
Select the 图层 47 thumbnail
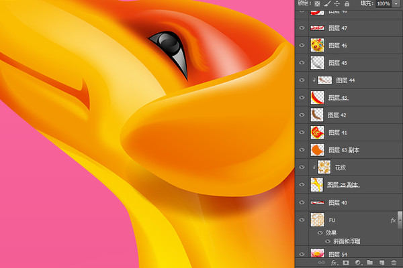(317, 28)
